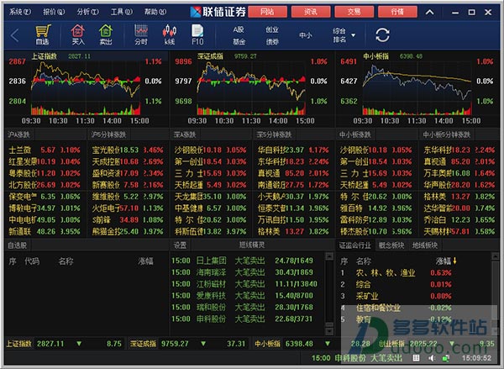Refresh data with the circular arrows icon
The image size is (504, 369).
[382, 35]
